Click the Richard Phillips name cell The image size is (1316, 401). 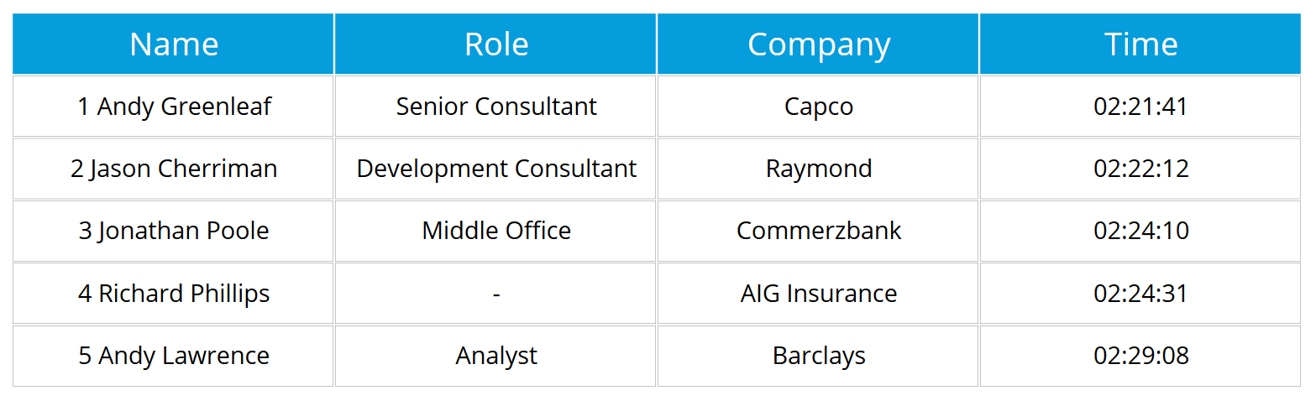pos(174,294)
